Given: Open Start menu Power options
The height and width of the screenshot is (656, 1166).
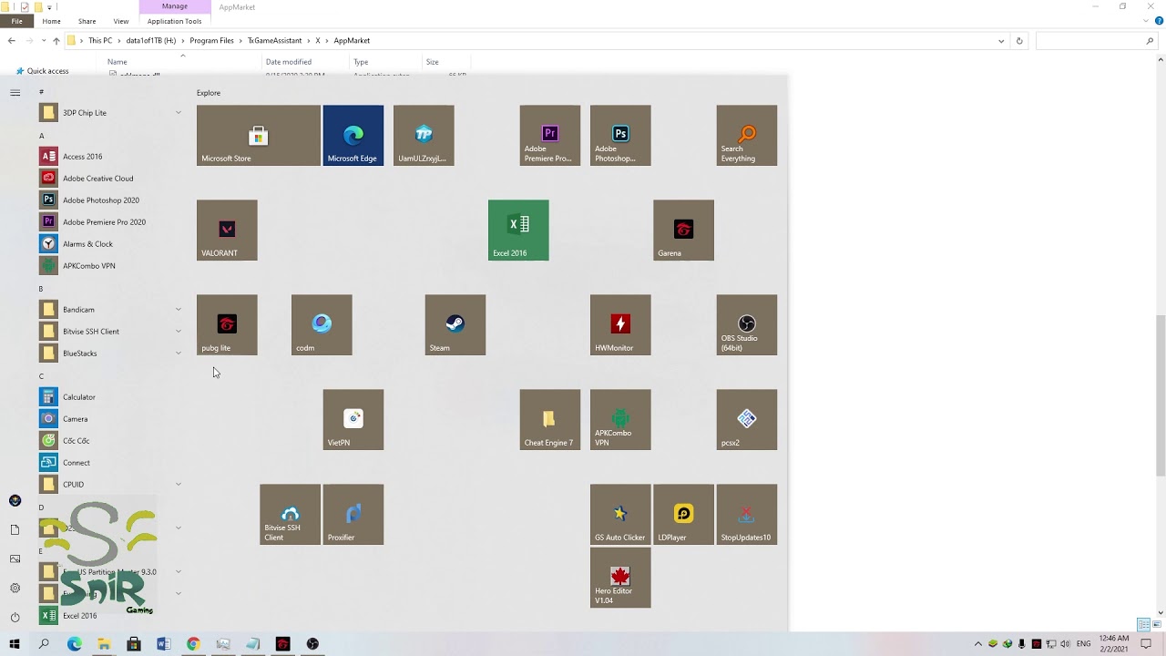Looking at the screenshot, I should tap(15, 617).
